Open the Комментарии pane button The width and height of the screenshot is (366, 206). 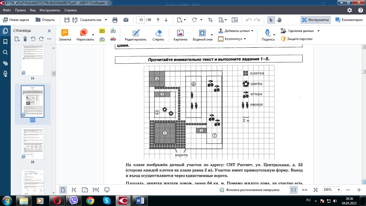[349, 20]
